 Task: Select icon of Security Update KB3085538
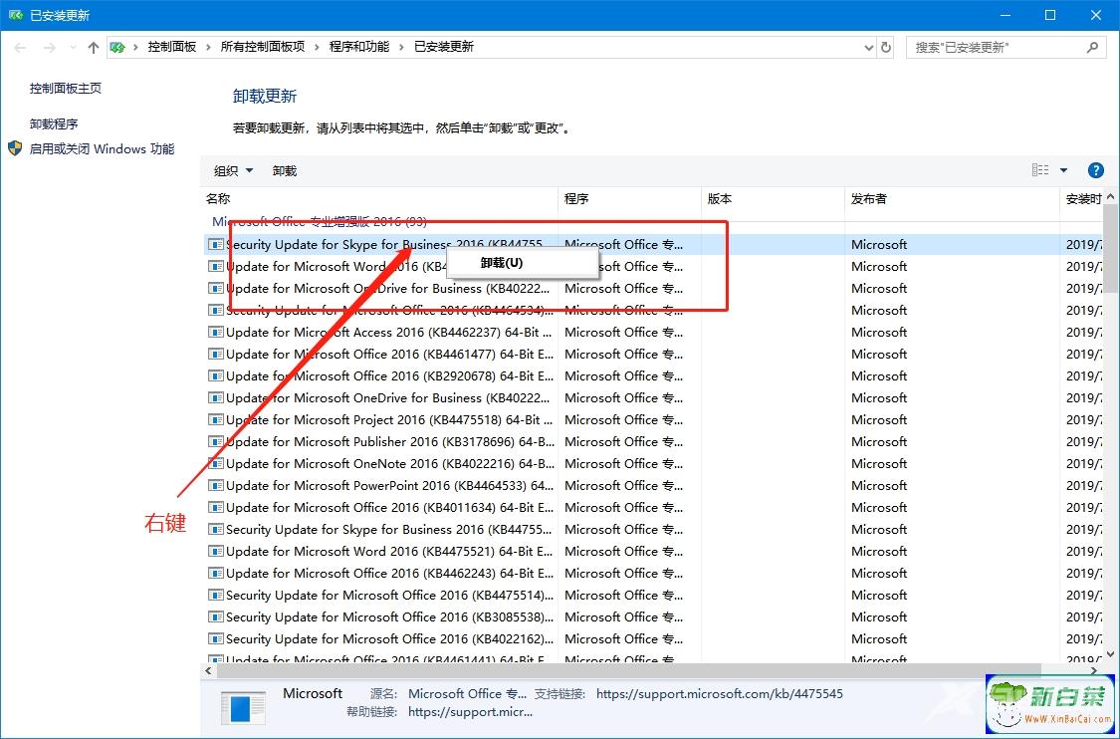pos(215,616)
